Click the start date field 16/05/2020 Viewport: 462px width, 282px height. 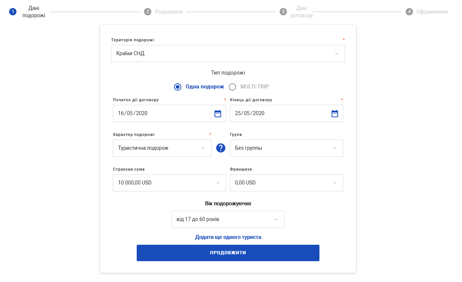tap(161, 113)
